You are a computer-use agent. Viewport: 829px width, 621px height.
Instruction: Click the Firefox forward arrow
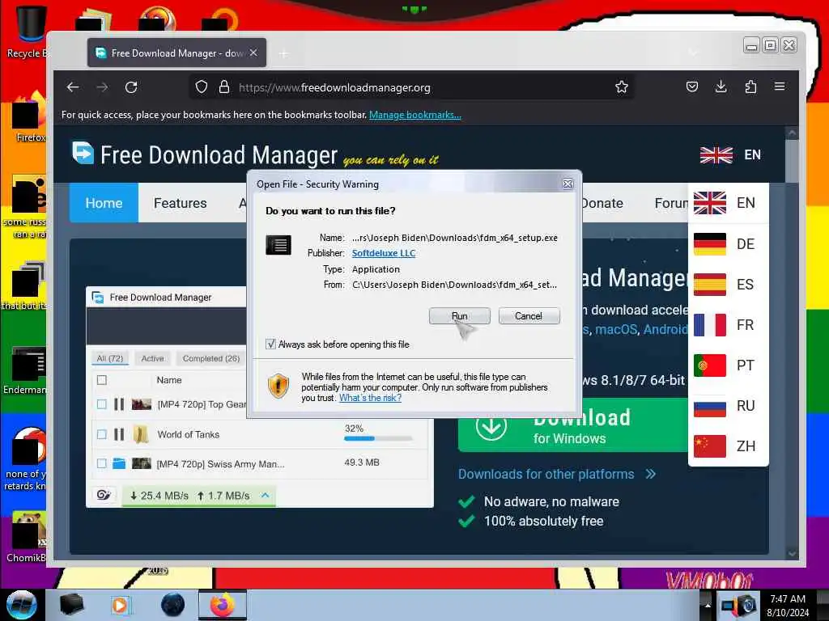tap(102, 87)
